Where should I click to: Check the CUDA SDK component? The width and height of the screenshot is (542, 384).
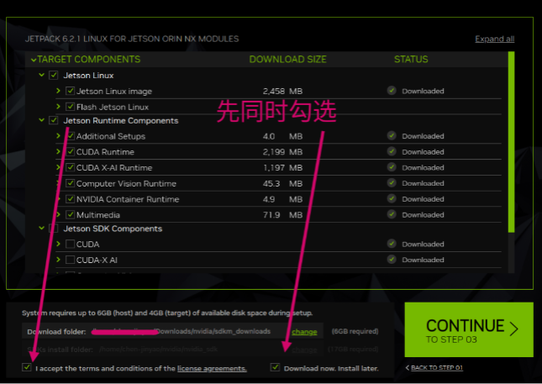(x=71, y=244)
